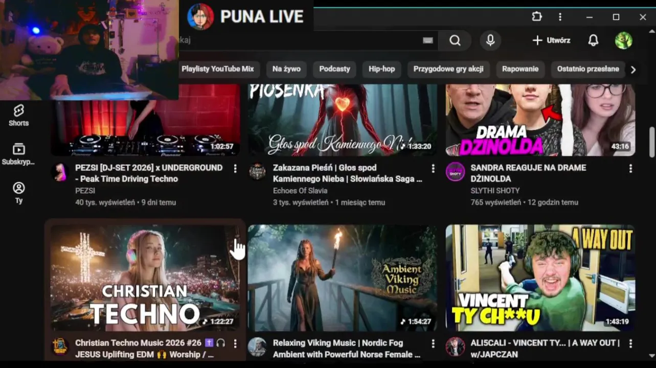
Task: Open SLYTHI SHOTY channel link
Action: click(x=495, y=191)
